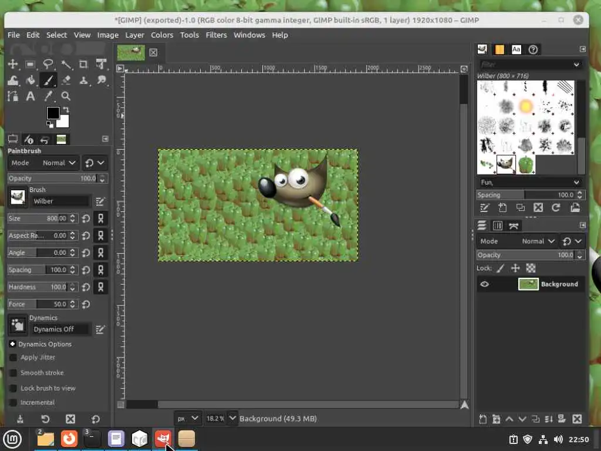Edit the Dynamics Off dynamics
The width and height of the screenshot is (601, 451).
(x=100, y=329)
